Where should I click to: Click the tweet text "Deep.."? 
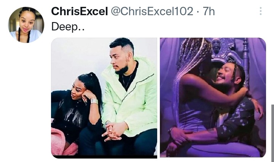click(68, 27)
